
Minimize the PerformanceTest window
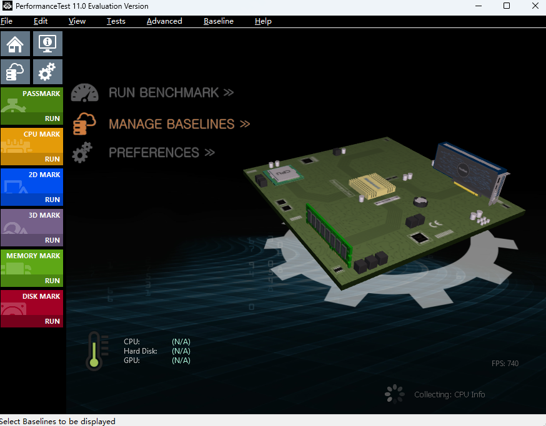click(479, 6)
